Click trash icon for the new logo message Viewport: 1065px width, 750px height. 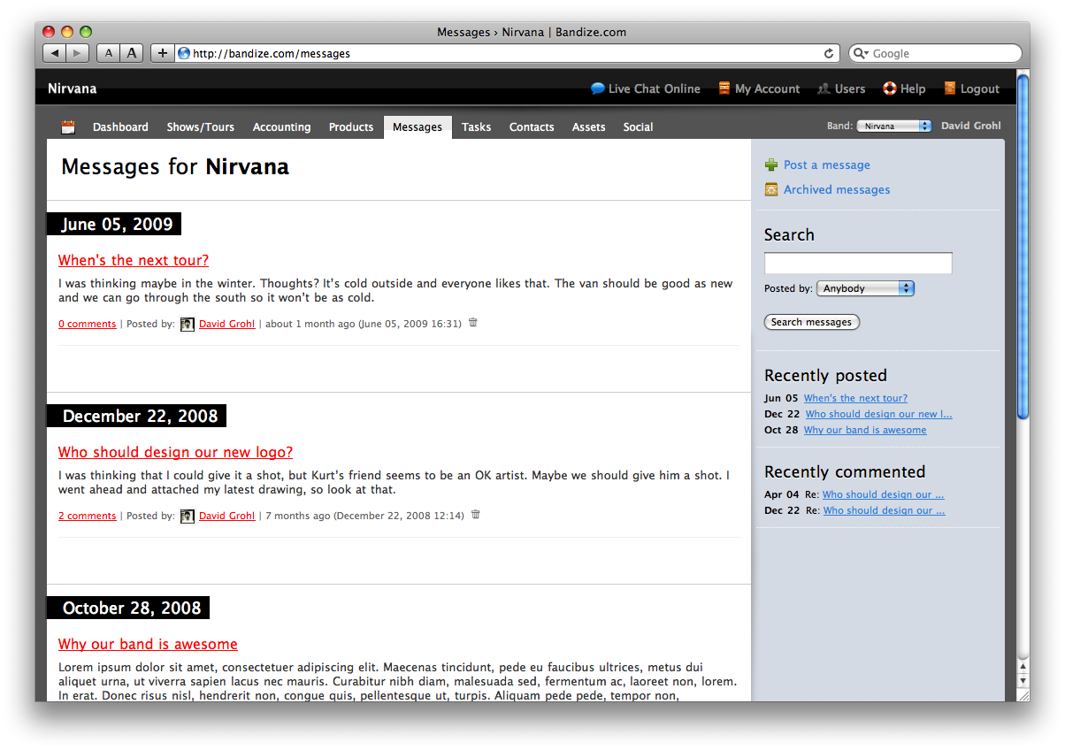coord(475,515)
